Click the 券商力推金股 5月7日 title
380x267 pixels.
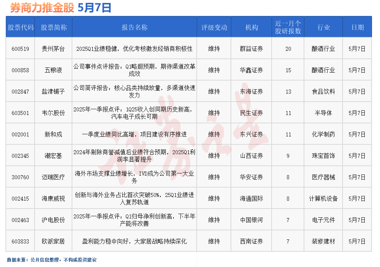(61, 8)
